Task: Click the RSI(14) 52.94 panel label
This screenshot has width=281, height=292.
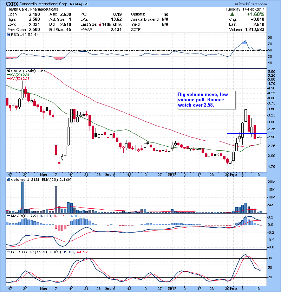Action: pyautogui.click(x=25, y=34)
